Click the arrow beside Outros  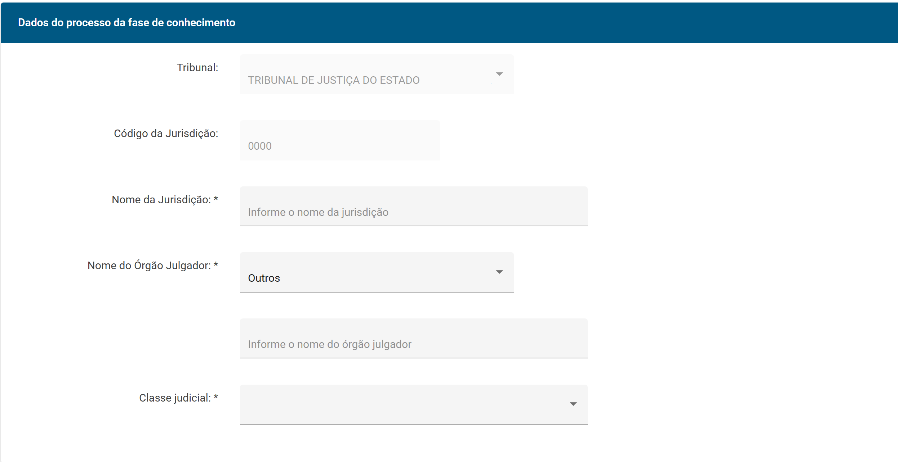499,272
